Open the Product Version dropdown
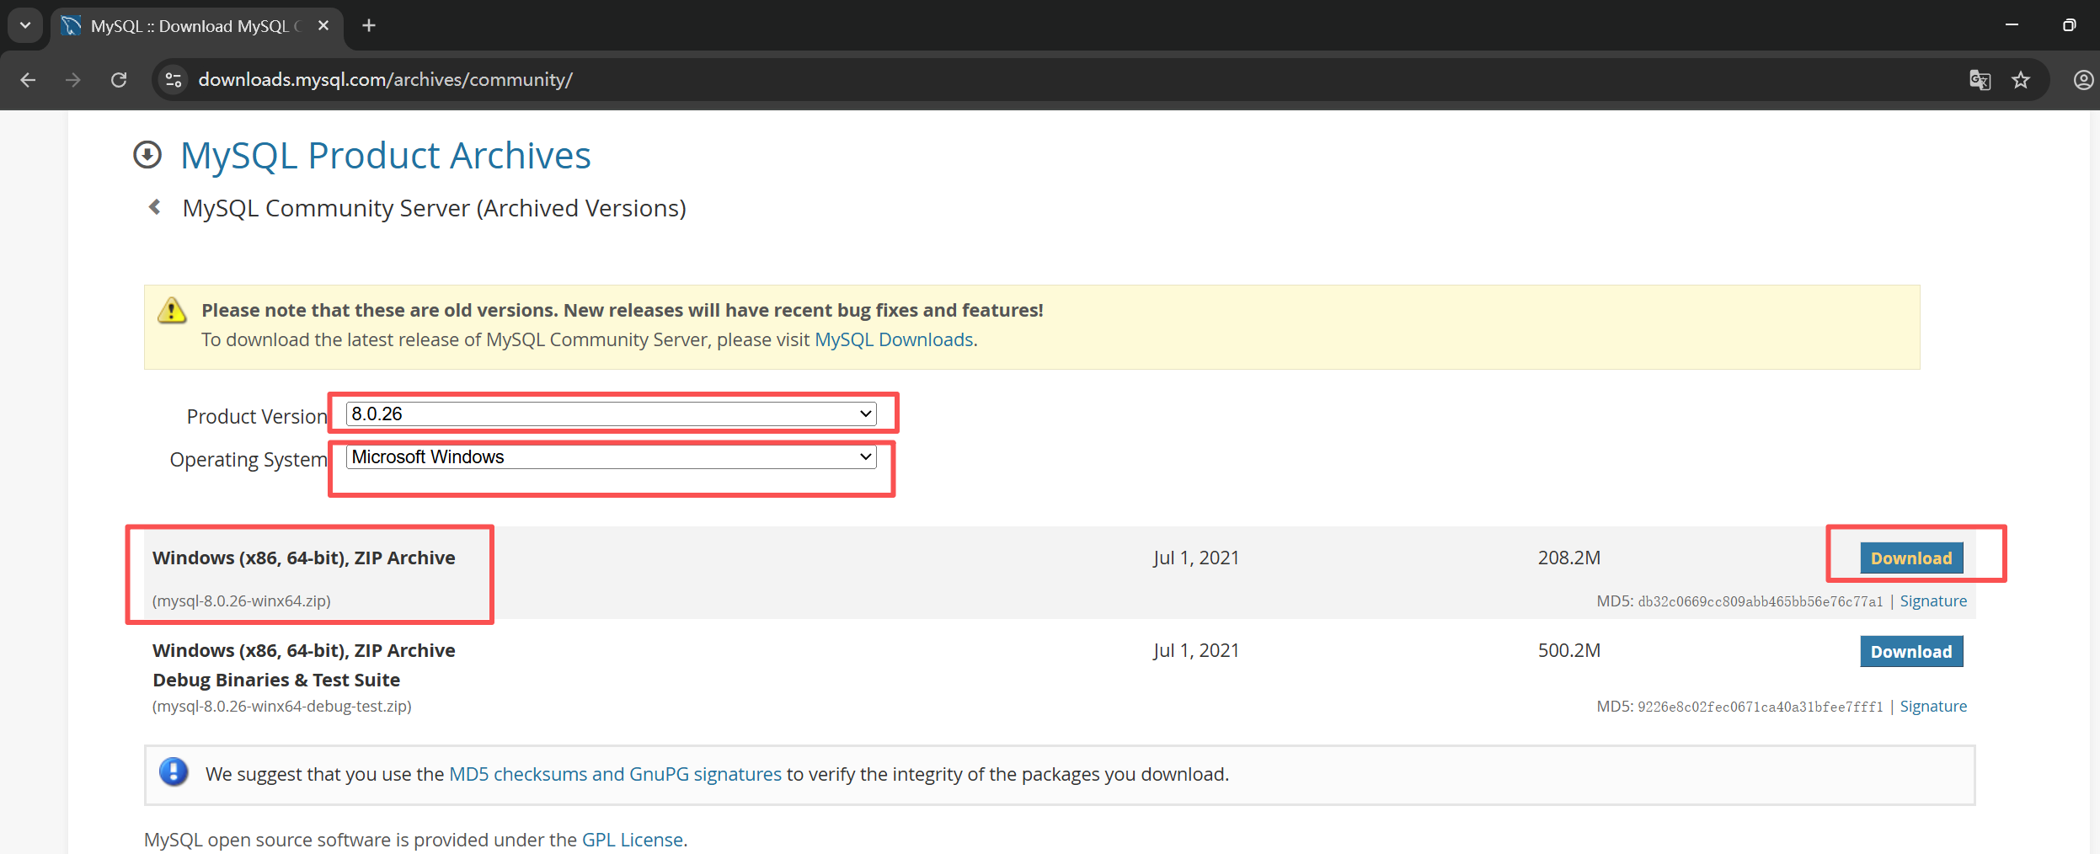 (612, 414)
